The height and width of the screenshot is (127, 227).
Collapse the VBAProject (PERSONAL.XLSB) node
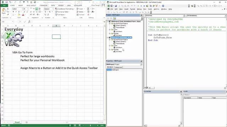pos(107,38)
